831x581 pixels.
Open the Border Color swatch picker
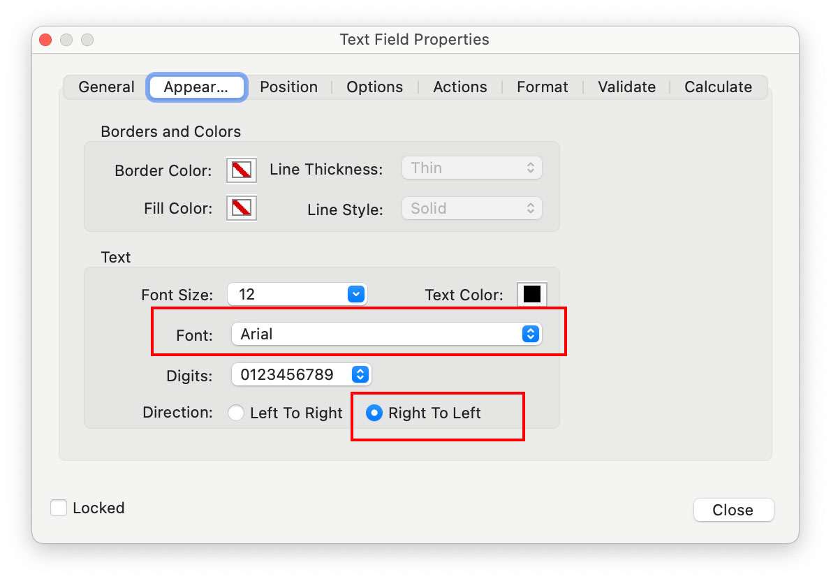[x=240, y=170]
